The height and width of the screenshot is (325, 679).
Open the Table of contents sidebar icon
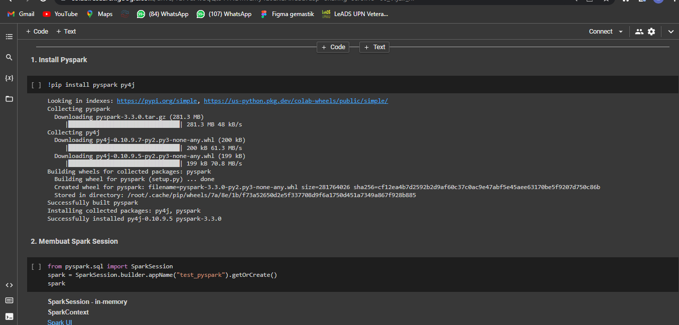pyautogui.click(x=9, y=37)
